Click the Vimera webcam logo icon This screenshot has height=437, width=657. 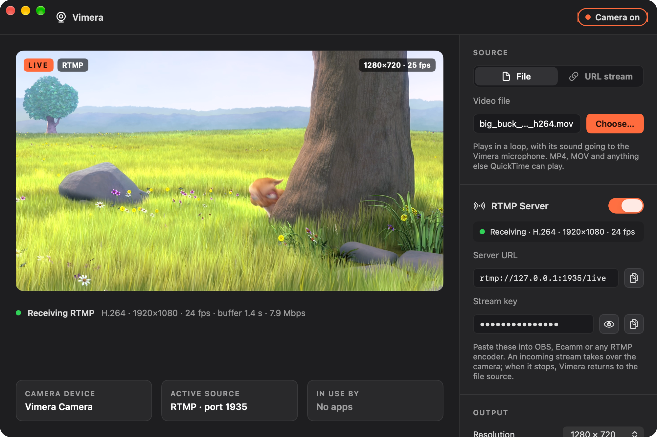pyautogui.click(x=61, y=17)
